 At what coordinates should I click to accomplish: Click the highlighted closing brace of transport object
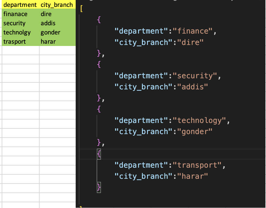coord(99,187)
